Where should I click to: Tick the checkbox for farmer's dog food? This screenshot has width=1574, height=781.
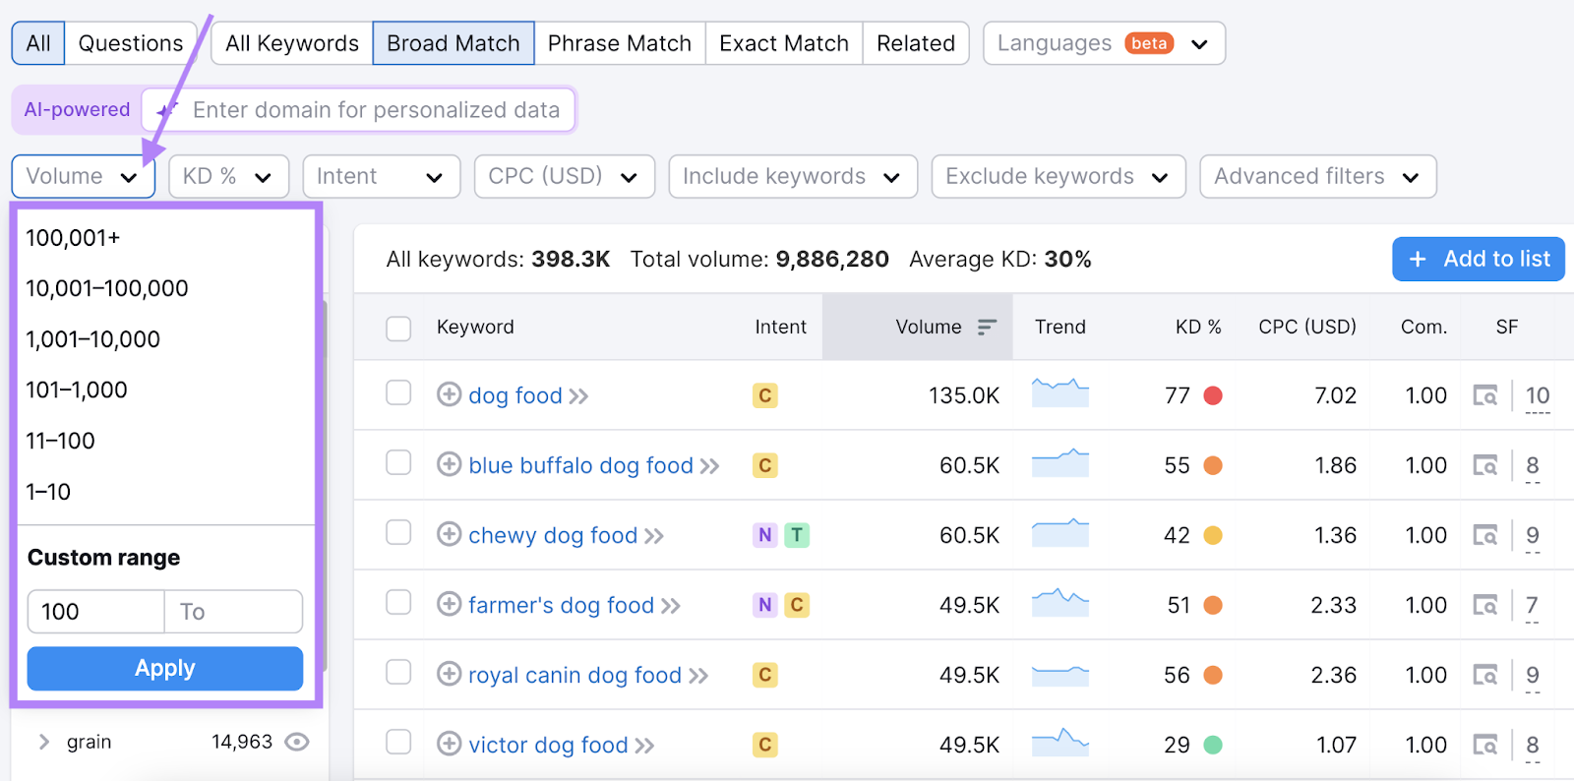coord(398,603)
